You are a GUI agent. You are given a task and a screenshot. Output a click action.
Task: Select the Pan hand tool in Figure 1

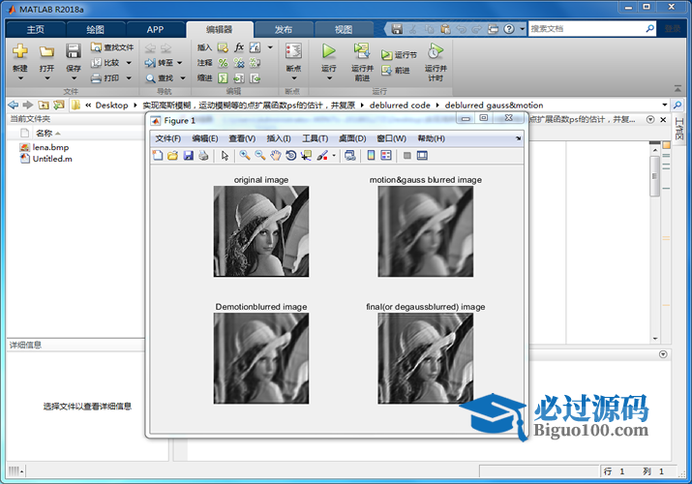click(x=276, y=155)
